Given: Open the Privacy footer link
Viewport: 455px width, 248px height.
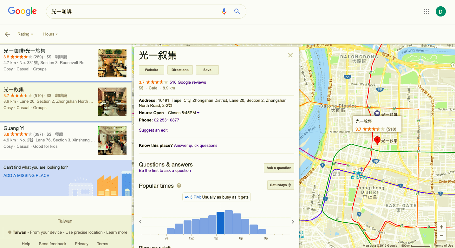Looking at the screenshot, I should 81,244.
